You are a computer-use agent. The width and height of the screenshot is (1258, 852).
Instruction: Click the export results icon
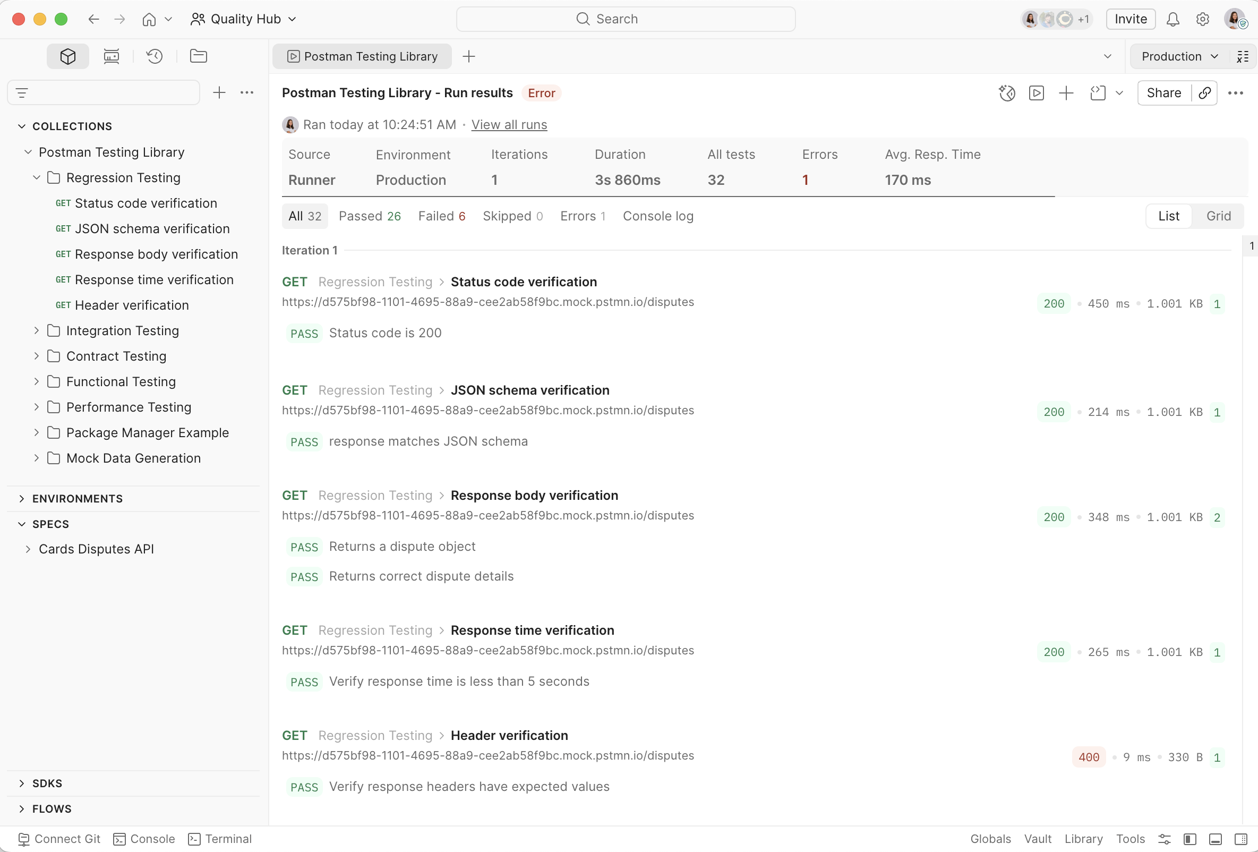tap(1098, 93)
